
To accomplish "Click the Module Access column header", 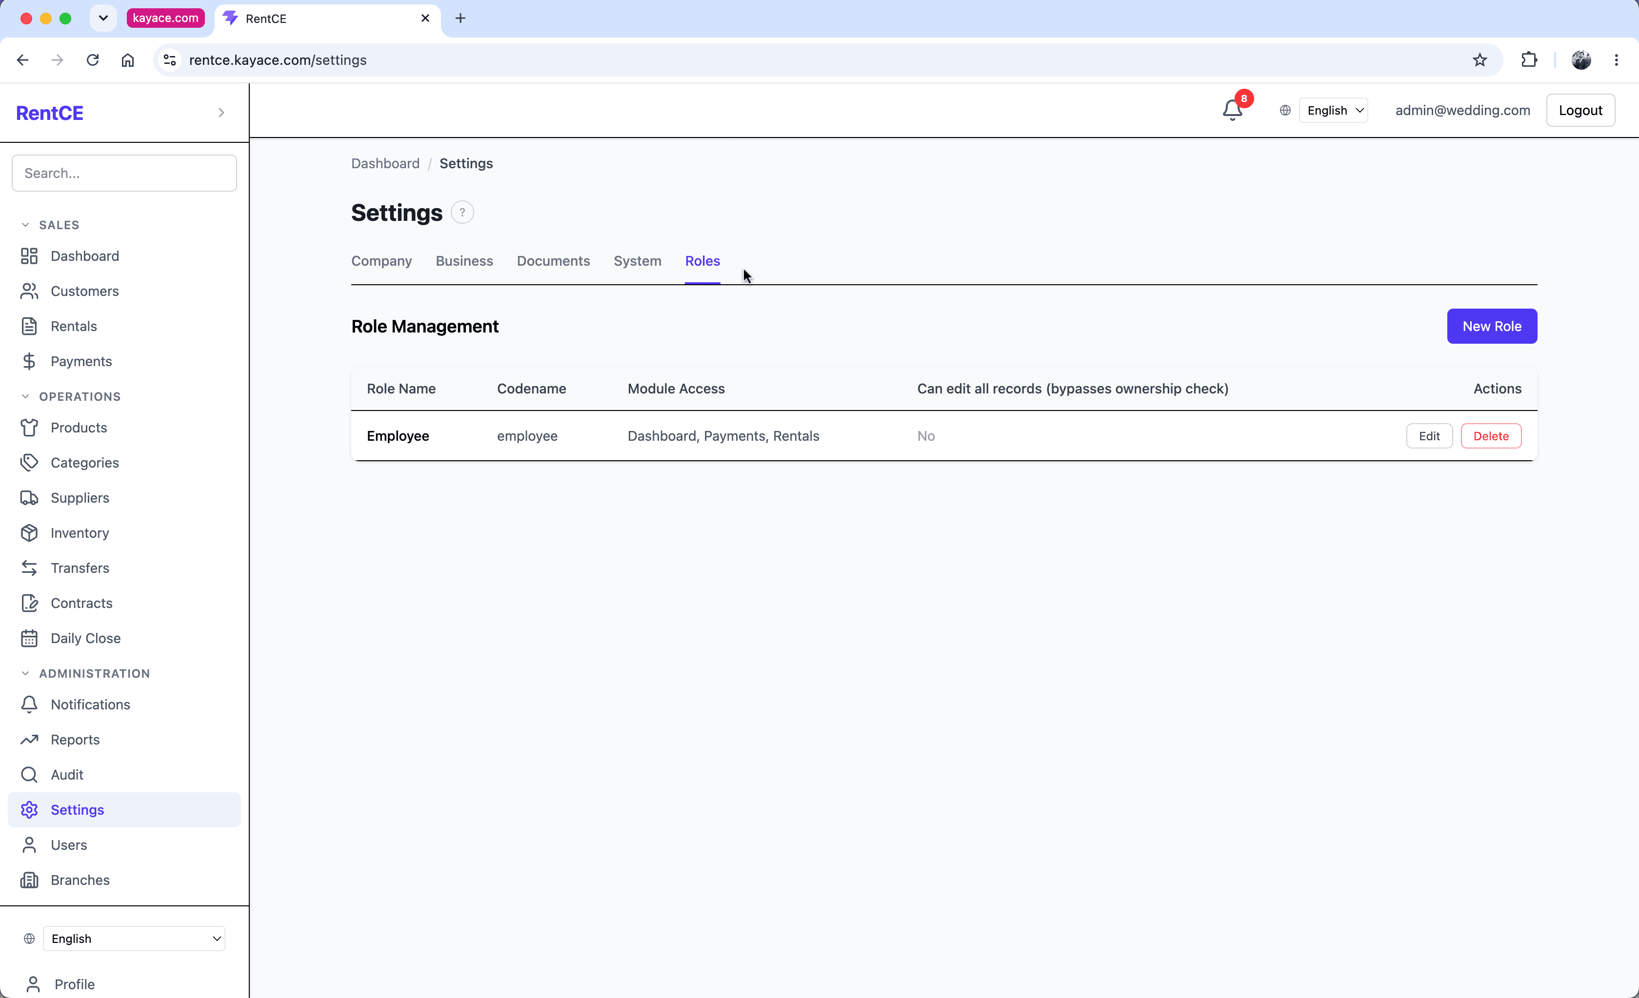I will point(676,389).
